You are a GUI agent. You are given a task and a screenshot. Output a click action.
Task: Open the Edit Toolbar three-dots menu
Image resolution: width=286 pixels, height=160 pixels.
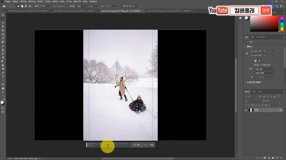click(3, 96)
